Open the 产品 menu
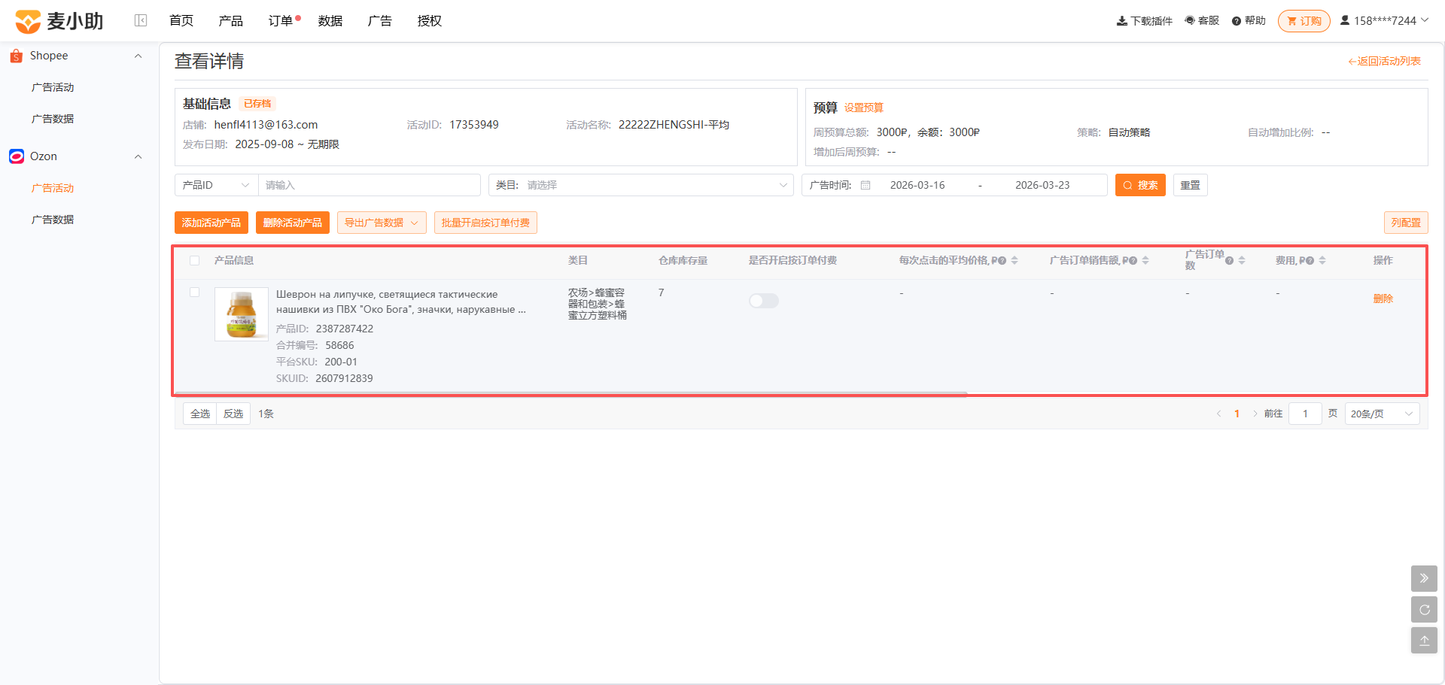The width and height of the screenshot is (1445, 685). 231,21
